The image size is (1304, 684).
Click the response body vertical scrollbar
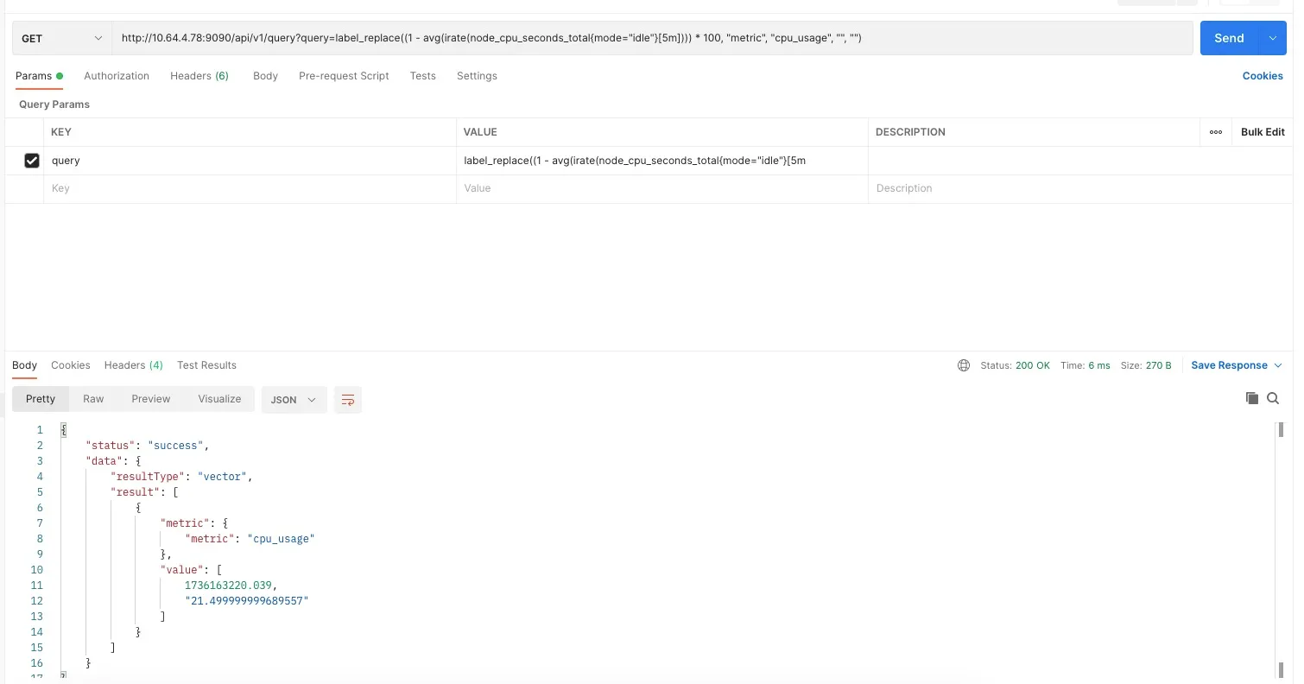tap(1280, 518)
